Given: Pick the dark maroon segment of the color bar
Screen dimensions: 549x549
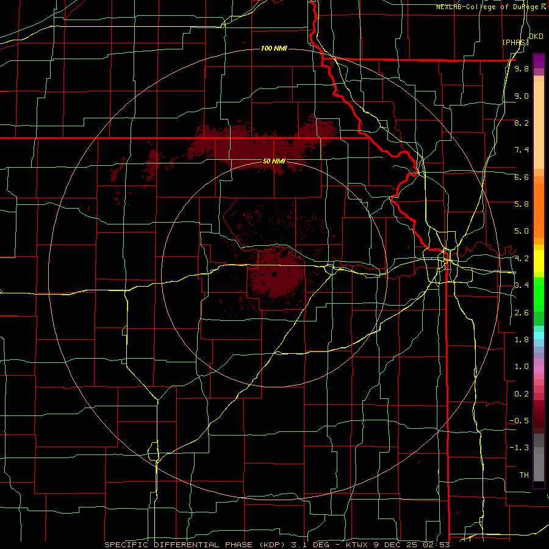Looking at the screenshot, I should (x=539, y=417).
